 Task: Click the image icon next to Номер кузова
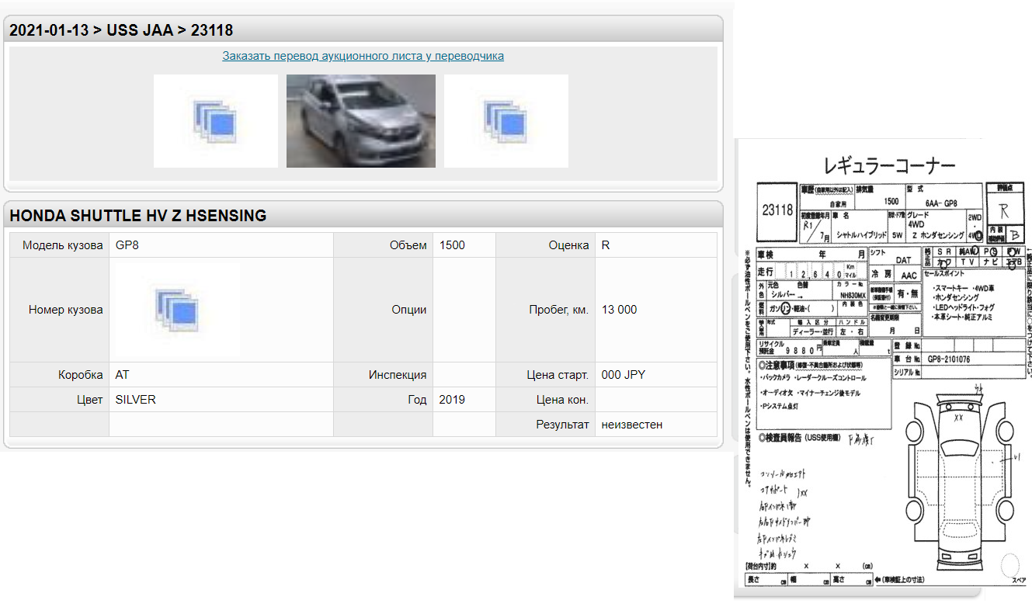[178, 310]
